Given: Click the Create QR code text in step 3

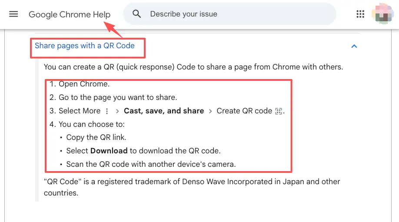Looking at the screenshot, I should (244, 111).
